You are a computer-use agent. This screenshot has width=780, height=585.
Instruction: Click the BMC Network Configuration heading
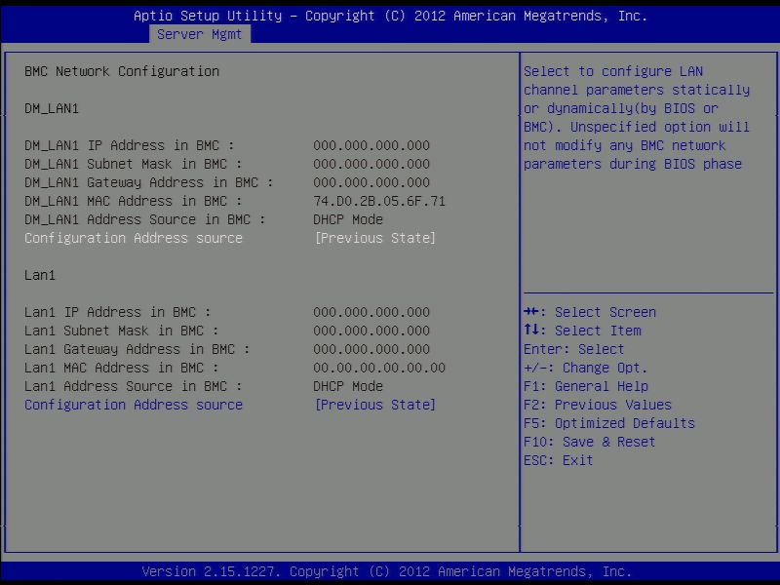coord(122,71)
